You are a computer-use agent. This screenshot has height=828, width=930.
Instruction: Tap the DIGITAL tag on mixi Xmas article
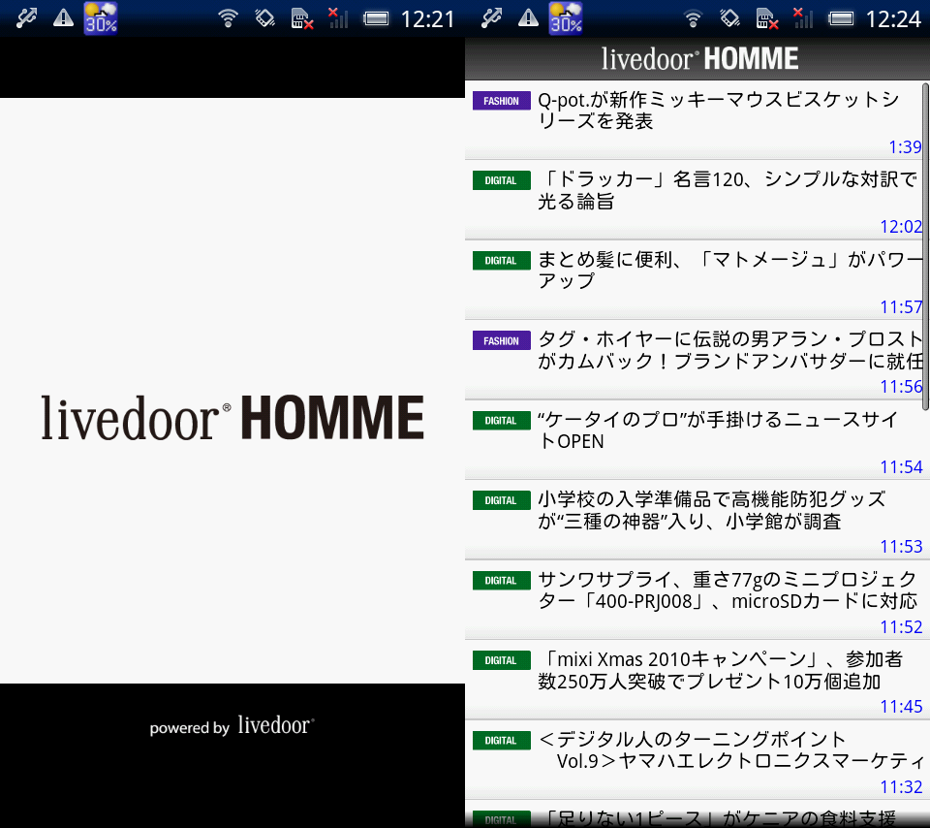click(x=501, y=660)
